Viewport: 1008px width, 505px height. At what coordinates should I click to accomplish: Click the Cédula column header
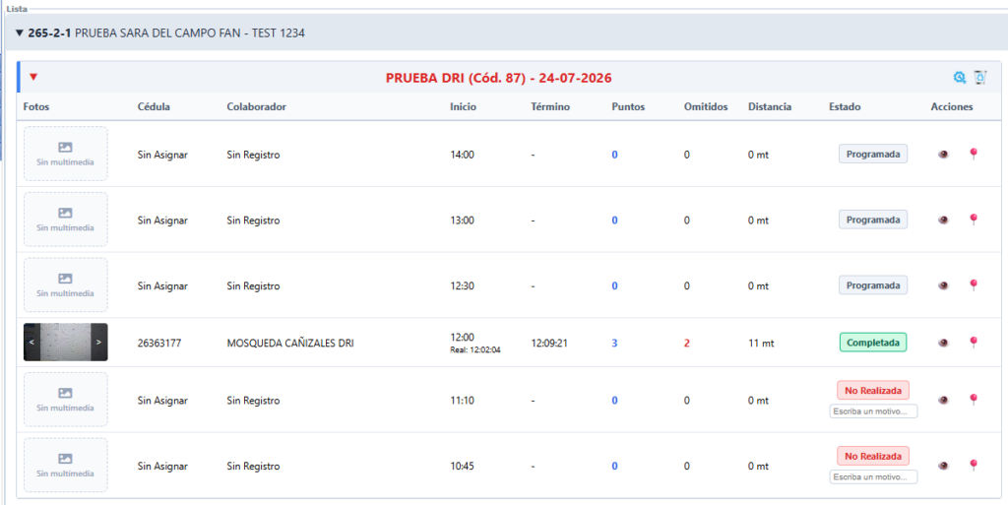point(154,106)
